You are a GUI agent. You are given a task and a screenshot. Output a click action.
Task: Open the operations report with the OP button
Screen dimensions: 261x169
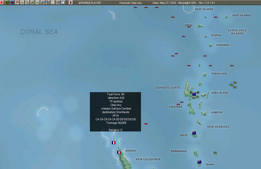click(53, 3)
